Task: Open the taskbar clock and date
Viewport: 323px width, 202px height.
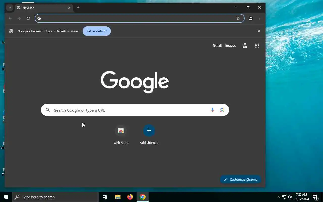Action: tap(302, 197)
